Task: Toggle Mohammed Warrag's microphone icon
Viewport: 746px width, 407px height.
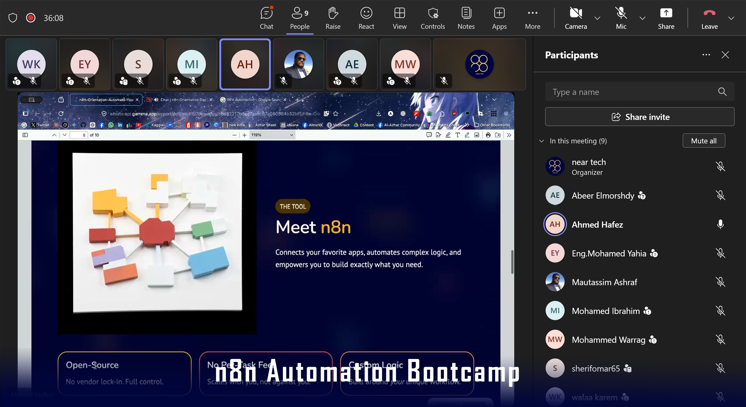Action: pos(720,339)
